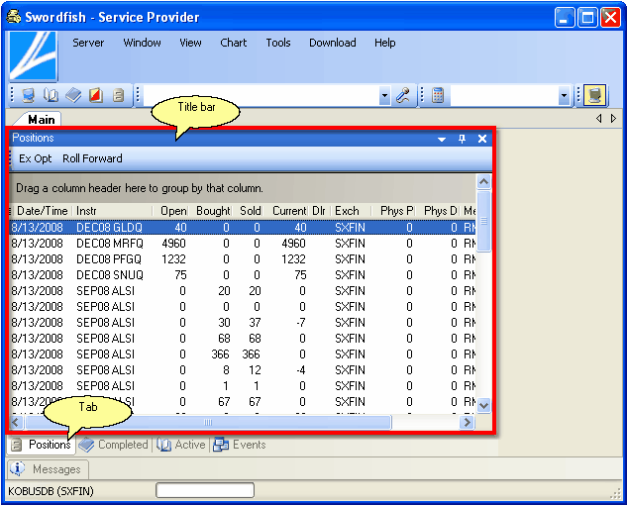Click the connect plug icon in toolbar

[403, 96]
